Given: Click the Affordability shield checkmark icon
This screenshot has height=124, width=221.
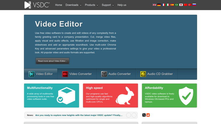Looking at the screenshot, I should coord(186,96).
